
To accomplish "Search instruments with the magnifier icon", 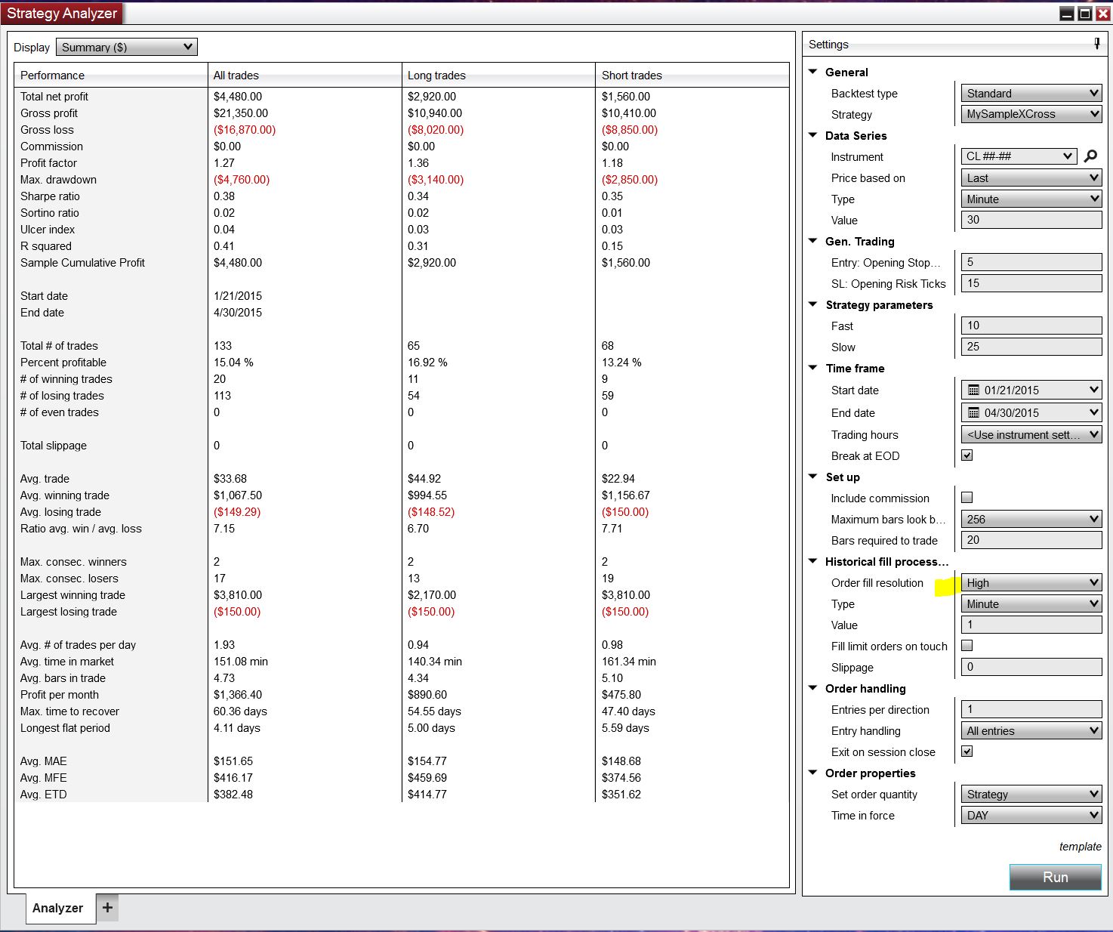I will (x=1090, y=156).
